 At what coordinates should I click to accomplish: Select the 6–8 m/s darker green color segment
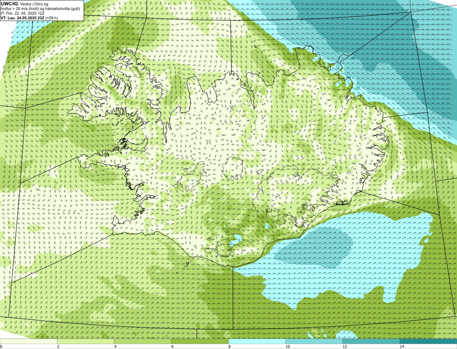200,341
